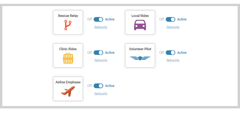The height and width of the screenshot is (115, 240).
Task: Click Refine Info for Clinic Rides
Action: point(101,60)
